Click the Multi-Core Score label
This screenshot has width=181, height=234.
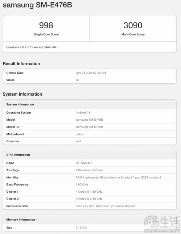tap(133, 34)
